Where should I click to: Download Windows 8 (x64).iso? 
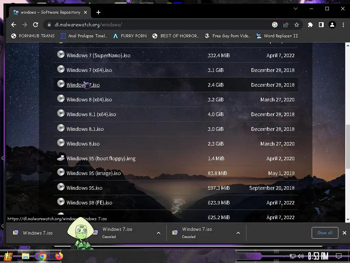89,100
